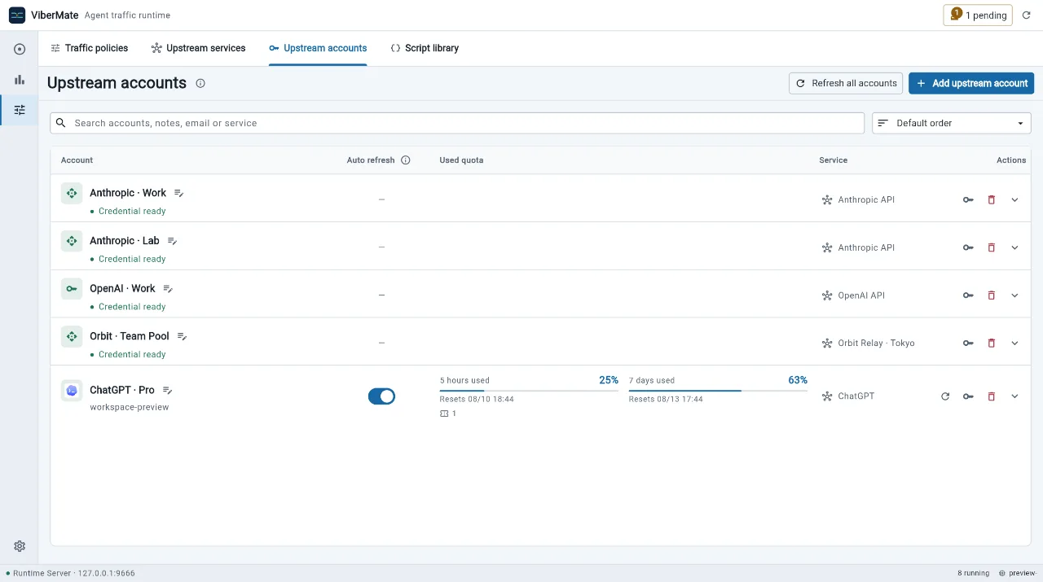Viewport: 1043px width, 582px height.
Task: Expand the ChatGPT · Pro row
Action: click(x=1014, y=396)
